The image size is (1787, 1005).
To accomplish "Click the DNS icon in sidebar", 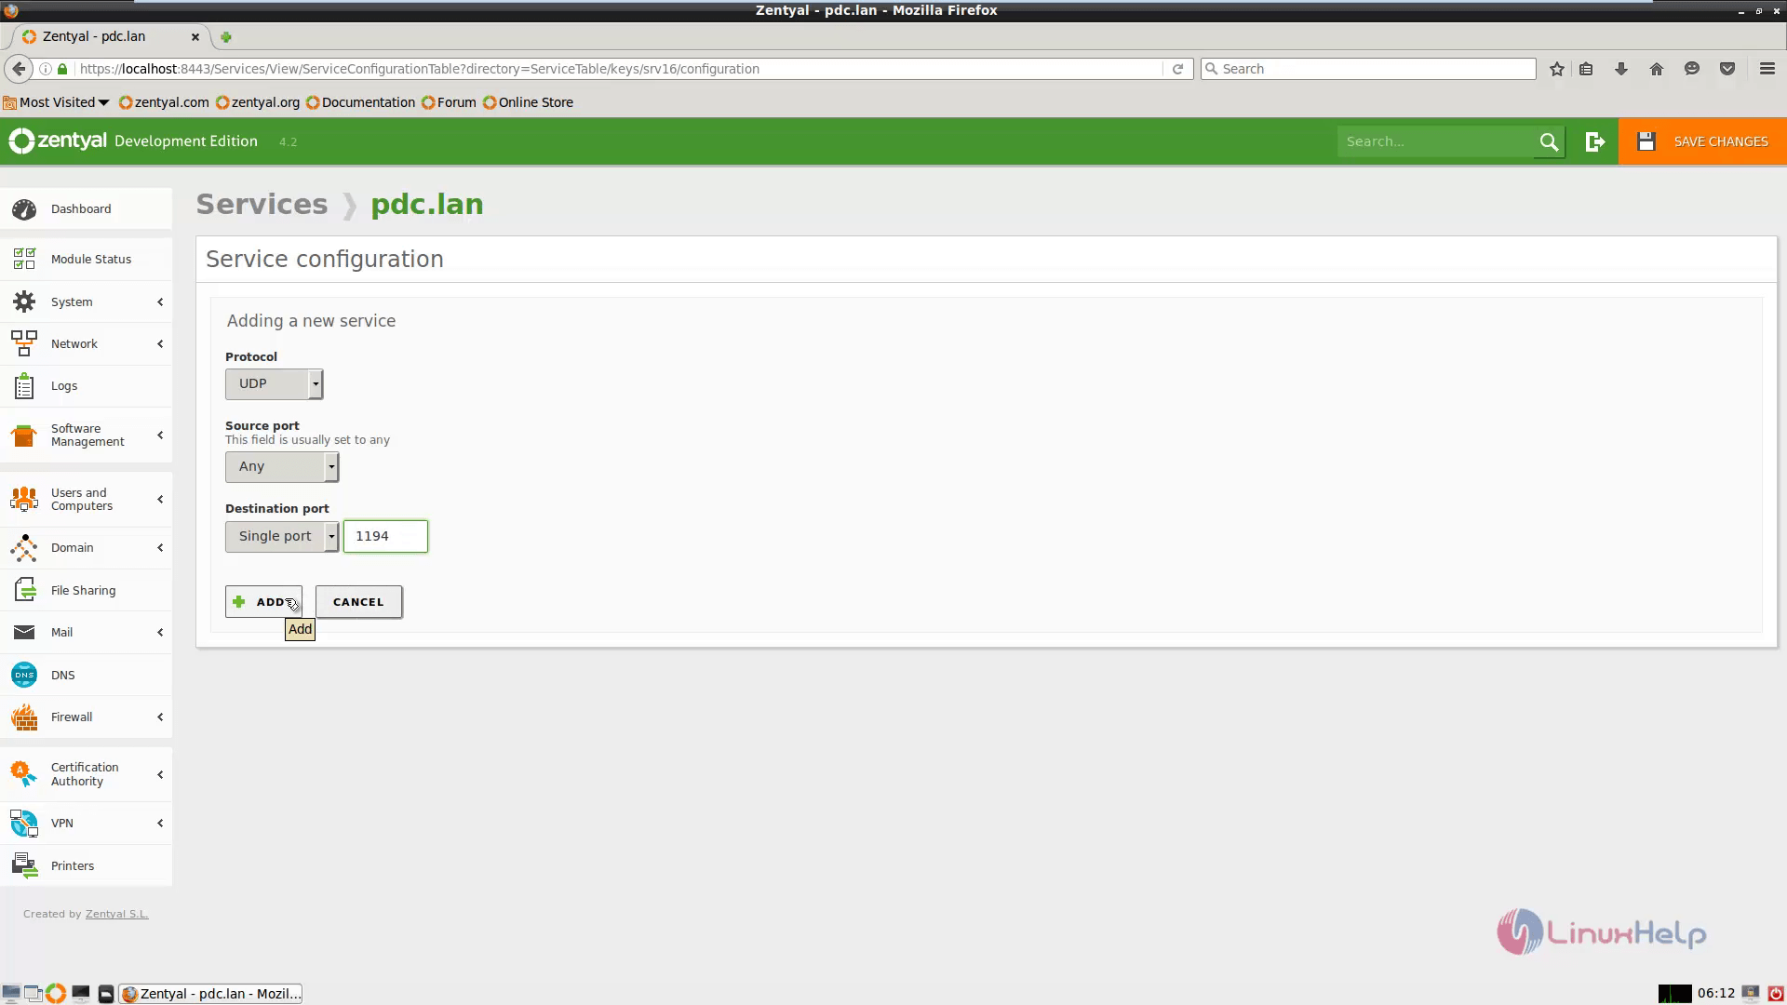I will tap(23, 674).
